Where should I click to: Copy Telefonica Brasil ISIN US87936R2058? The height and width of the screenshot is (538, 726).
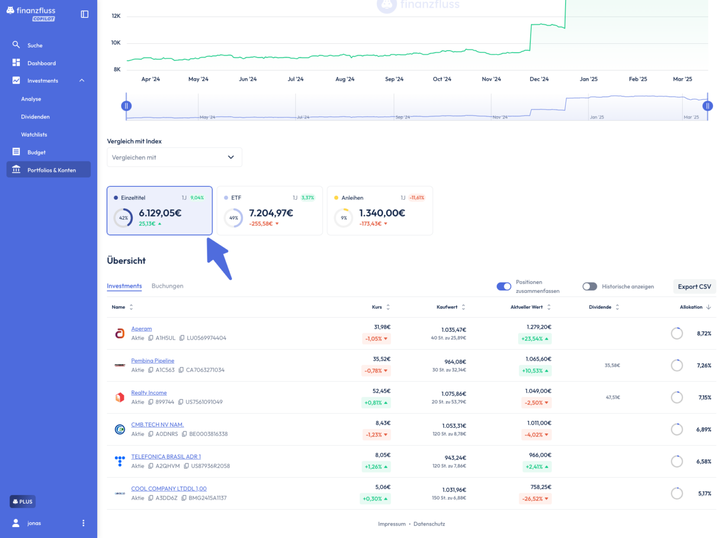186,466
